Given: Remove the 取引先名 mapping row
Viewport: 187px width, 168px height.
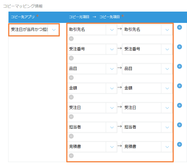Looking at the screenshot, I should (71, 39).
